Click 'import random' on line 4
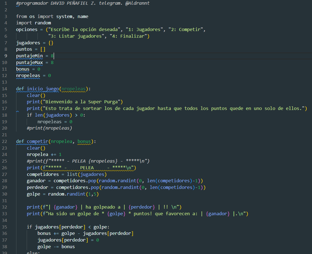The width and height of the screenshot is (312, 254). (33, 23)
